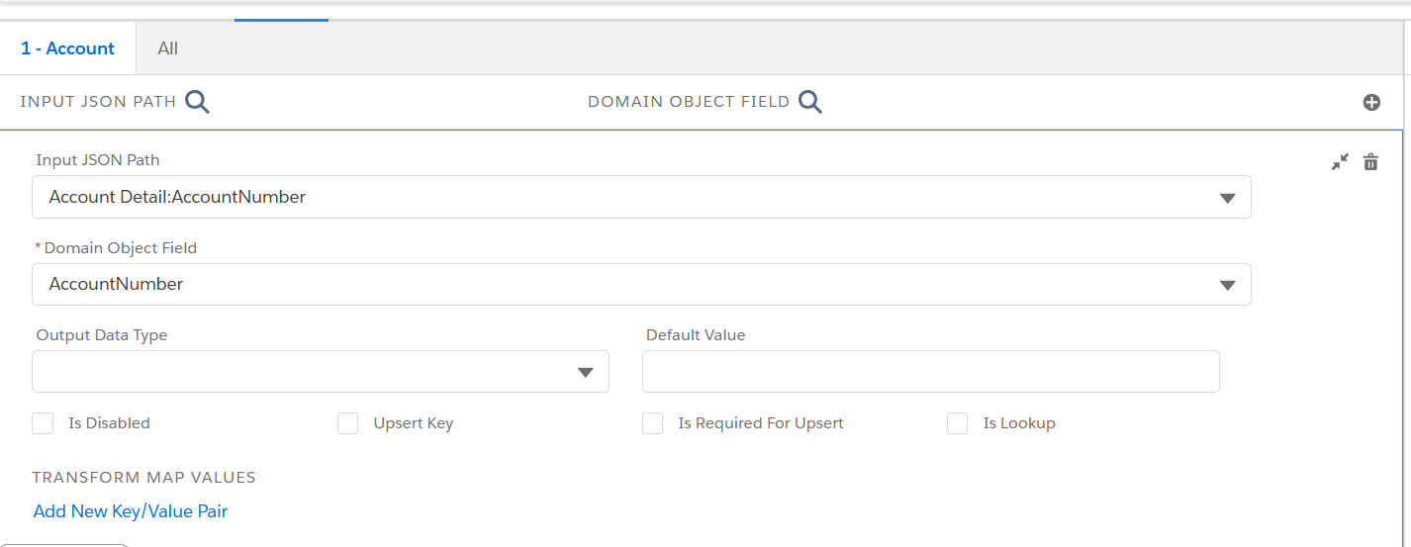Open the Input JSON Path dropdown arrow

coord(1227,198)
